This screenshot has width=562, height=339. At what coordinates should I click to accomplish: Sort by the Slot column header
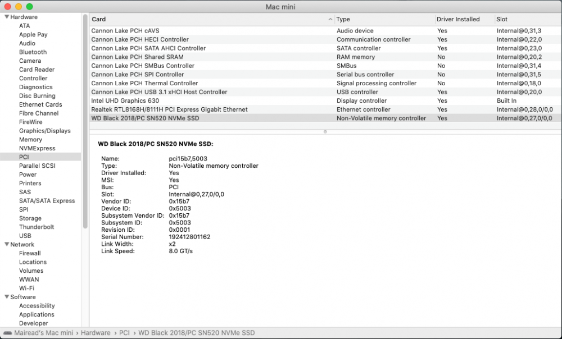tap(528, 19)
